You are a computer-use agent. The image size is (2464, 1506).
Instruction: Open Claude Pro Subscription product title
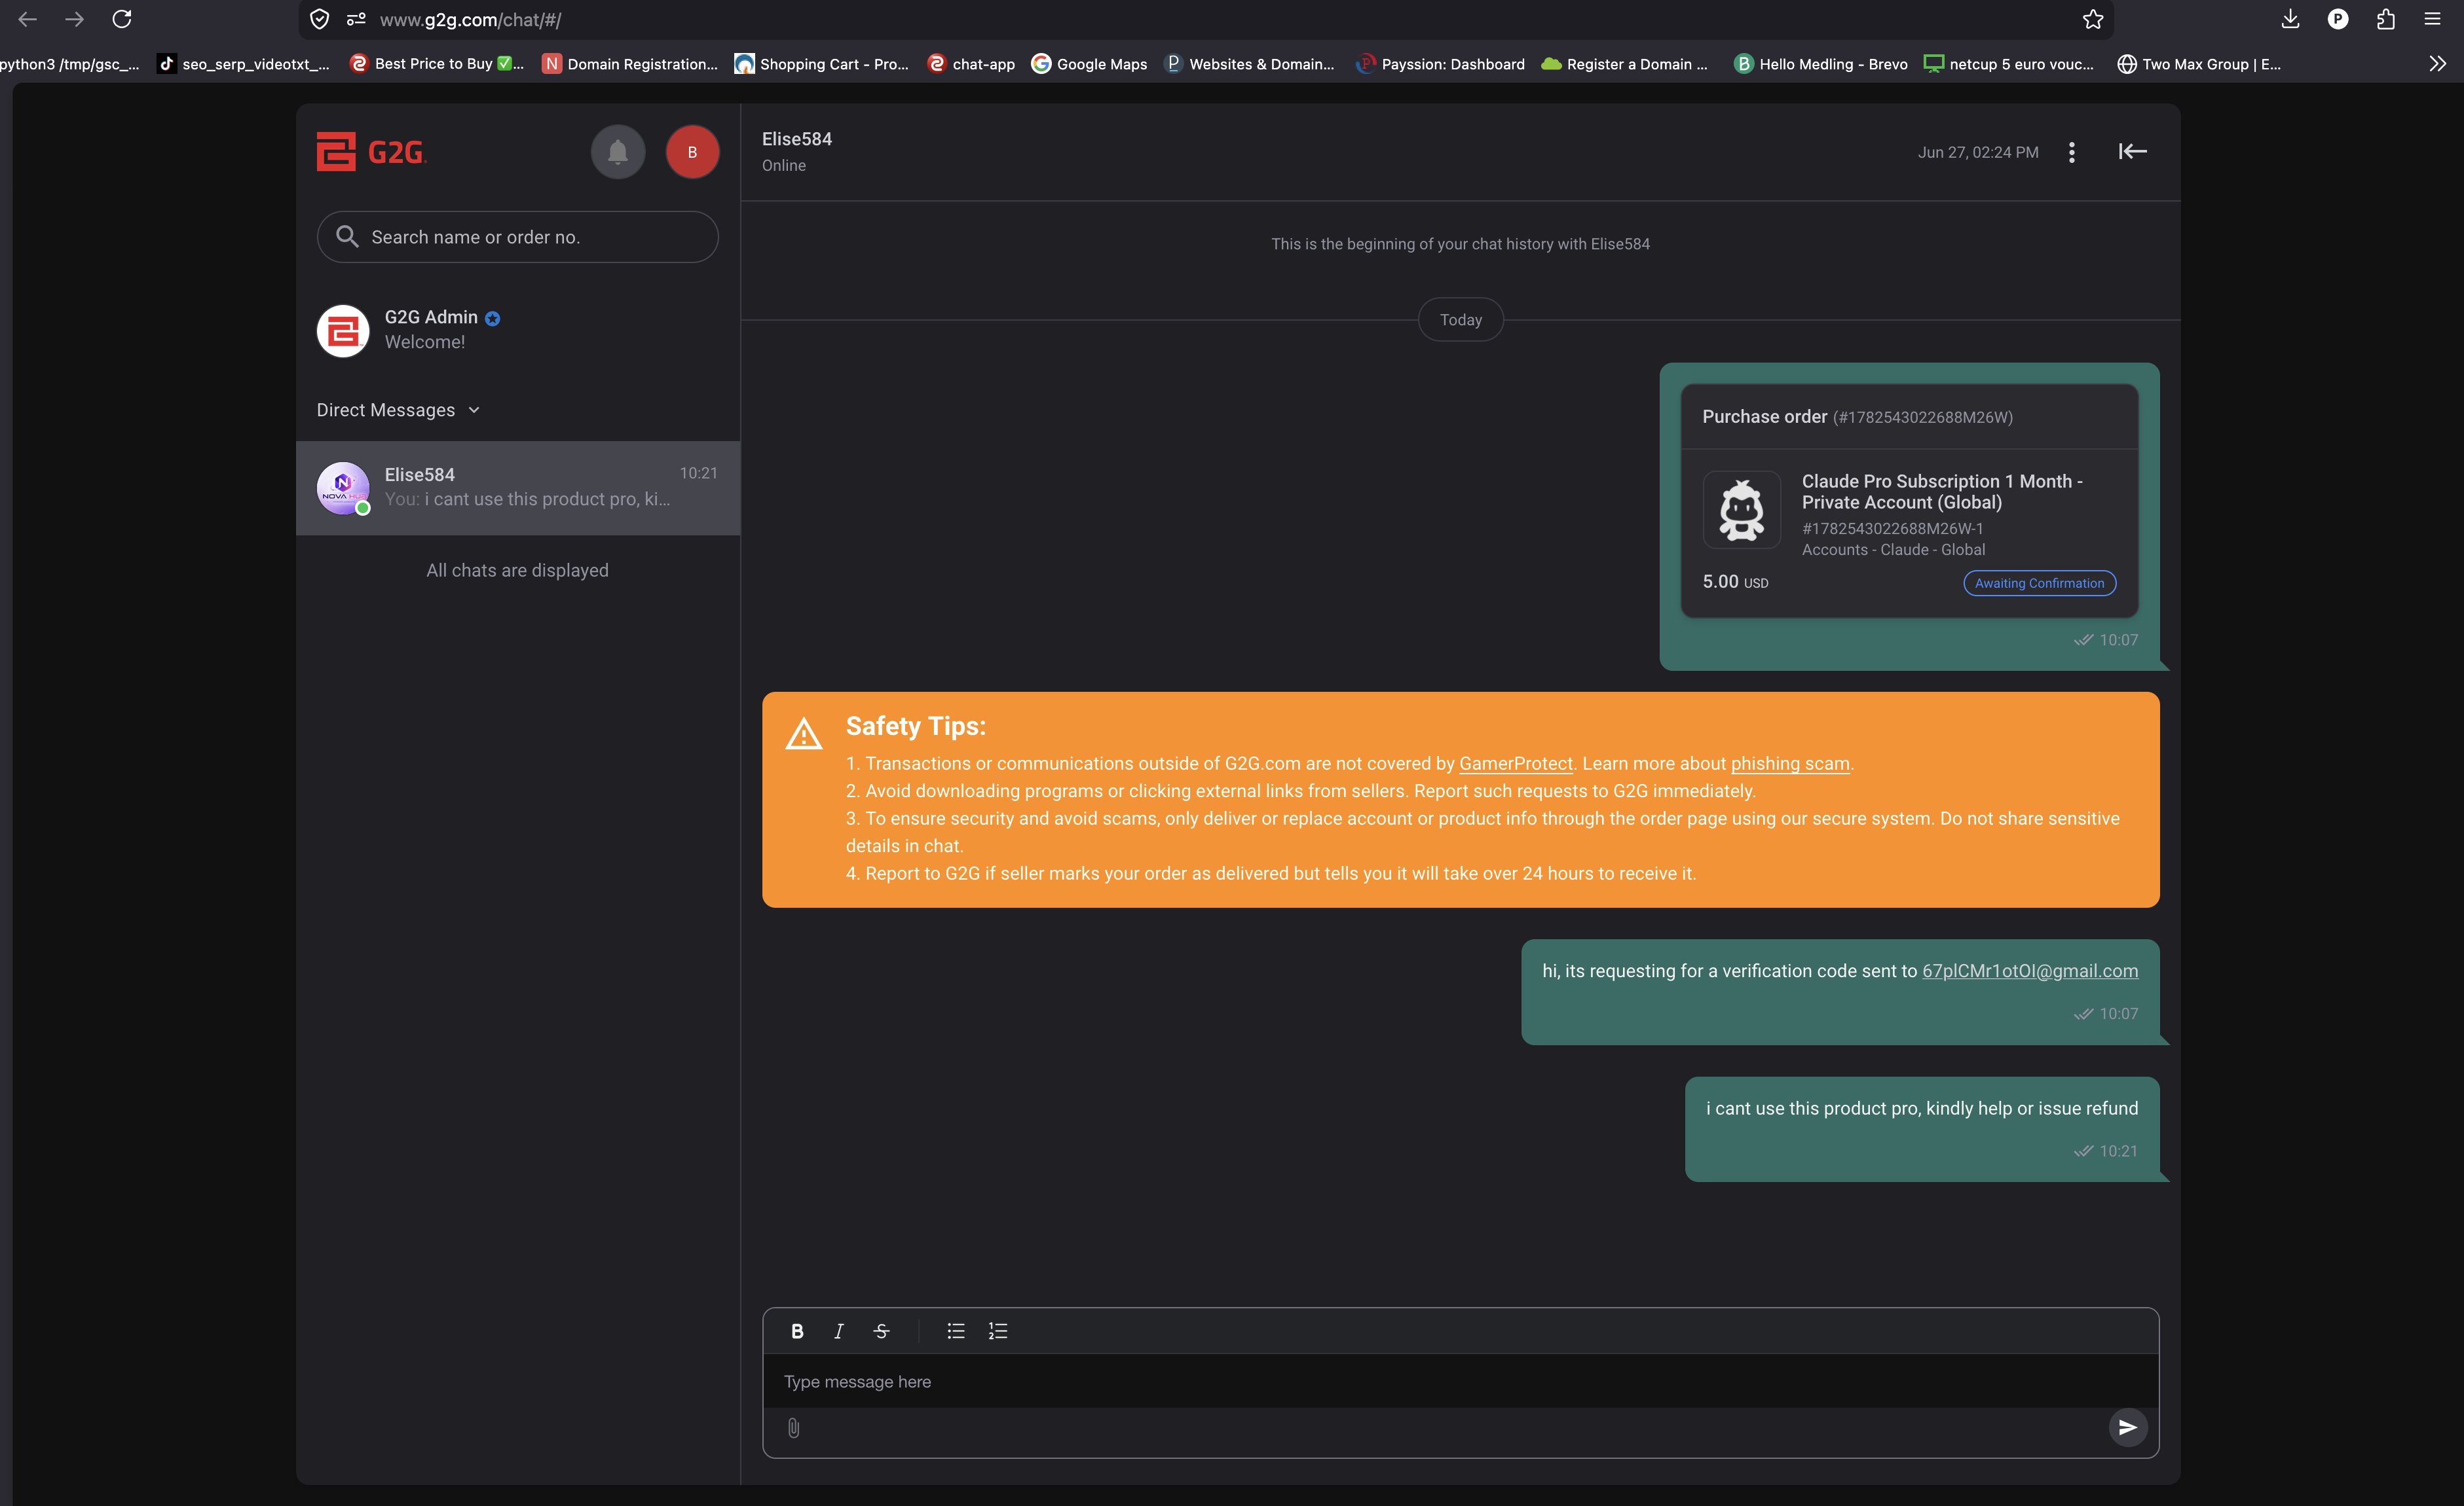point(1942,492)
